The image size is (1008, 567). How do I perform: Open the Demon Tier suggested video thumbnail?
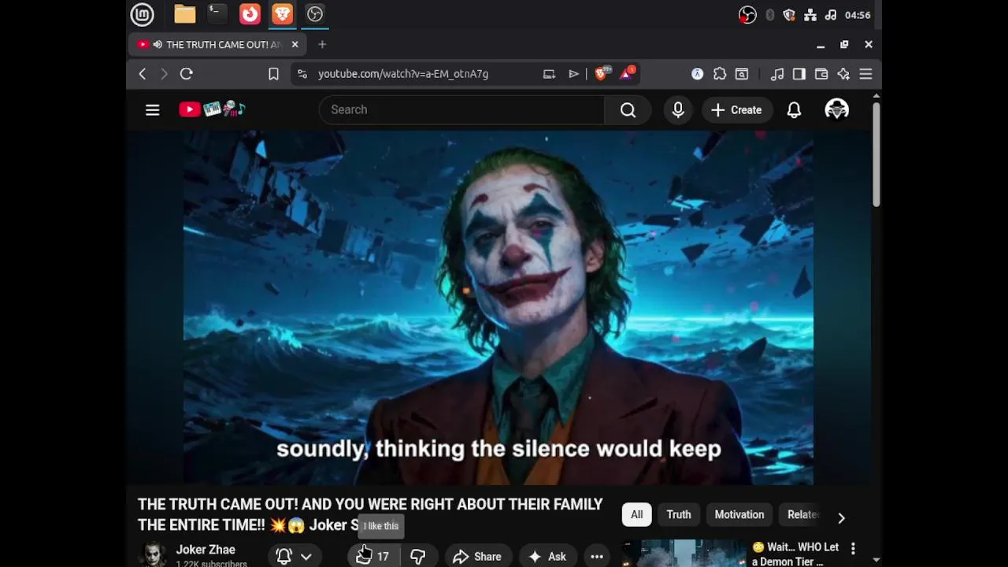coord(684,554)
